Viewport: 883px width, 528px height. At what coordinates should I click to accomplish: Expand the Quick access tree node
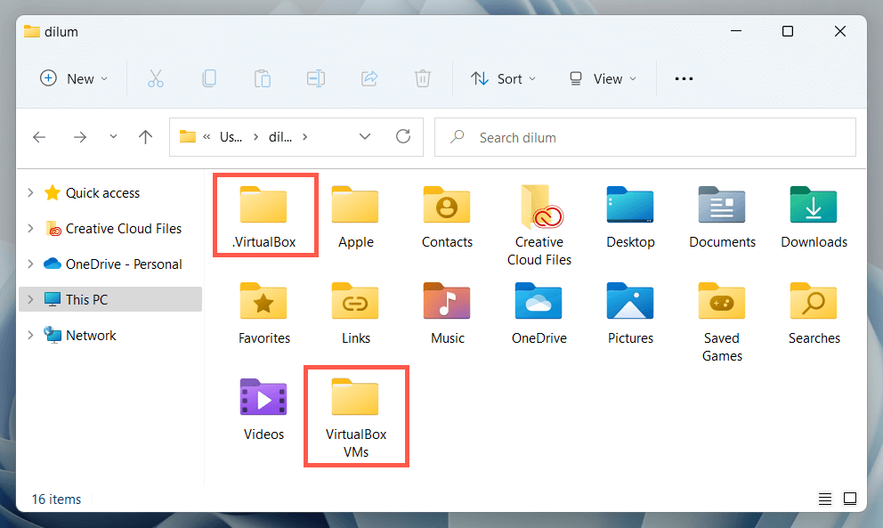pos(30,193)
